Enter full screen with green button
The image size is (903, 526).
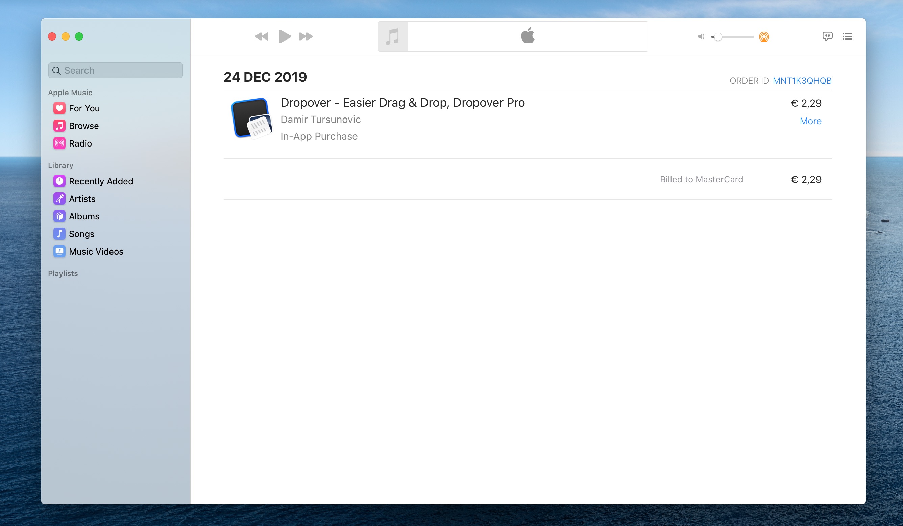click(79, 36)
